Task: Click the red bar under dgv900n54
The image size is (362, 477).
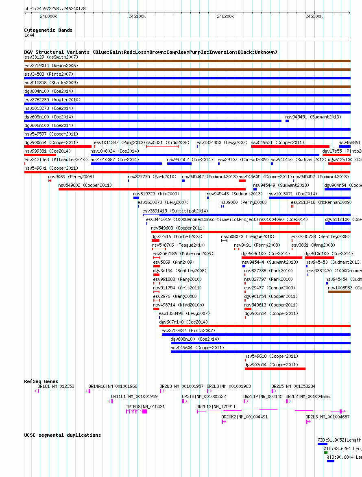Action: click(58, 147)
